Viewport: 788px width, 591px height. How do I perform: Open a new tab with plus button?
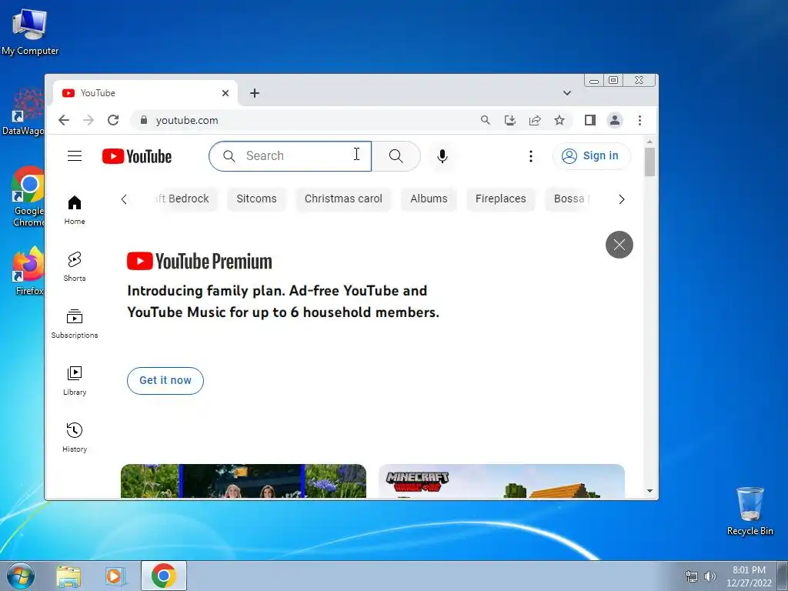[x=255, y=93]
